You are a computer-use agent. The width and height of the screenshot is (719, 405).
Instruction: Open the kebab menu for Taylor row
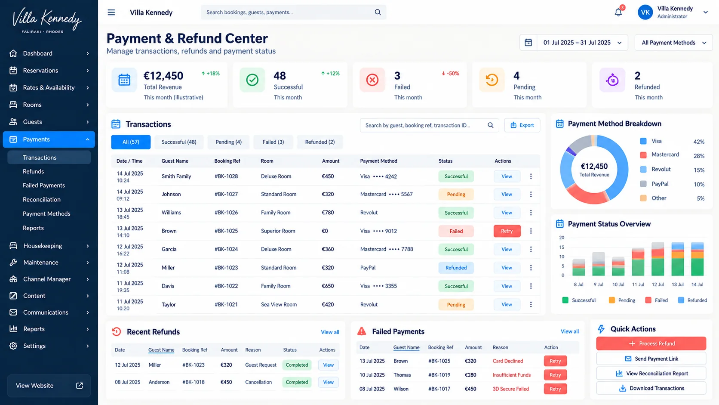531,304
